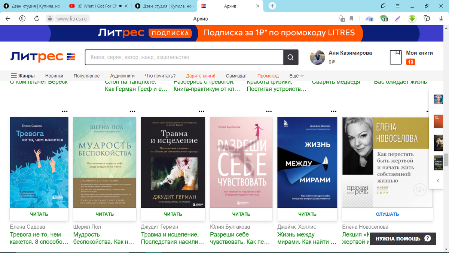Bookmark this page with bookmark icon

(351, 19)
